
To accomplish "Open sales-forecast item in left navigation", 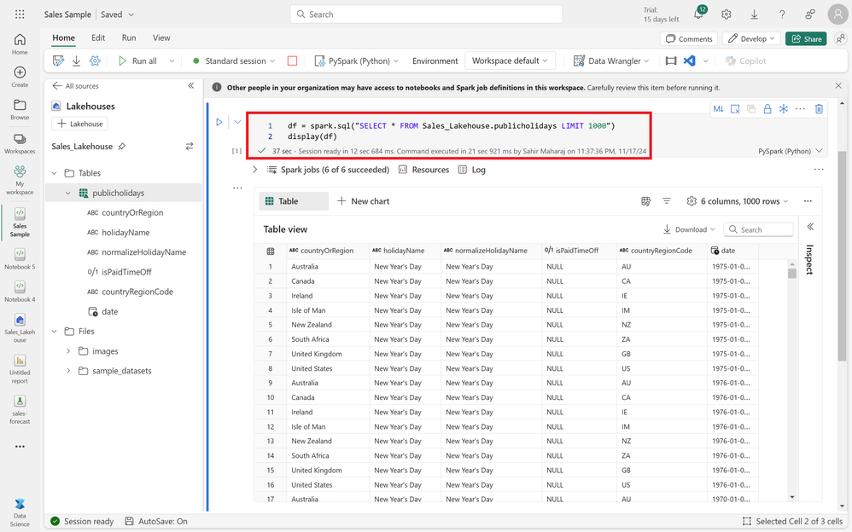I will (x=20, y=409).
